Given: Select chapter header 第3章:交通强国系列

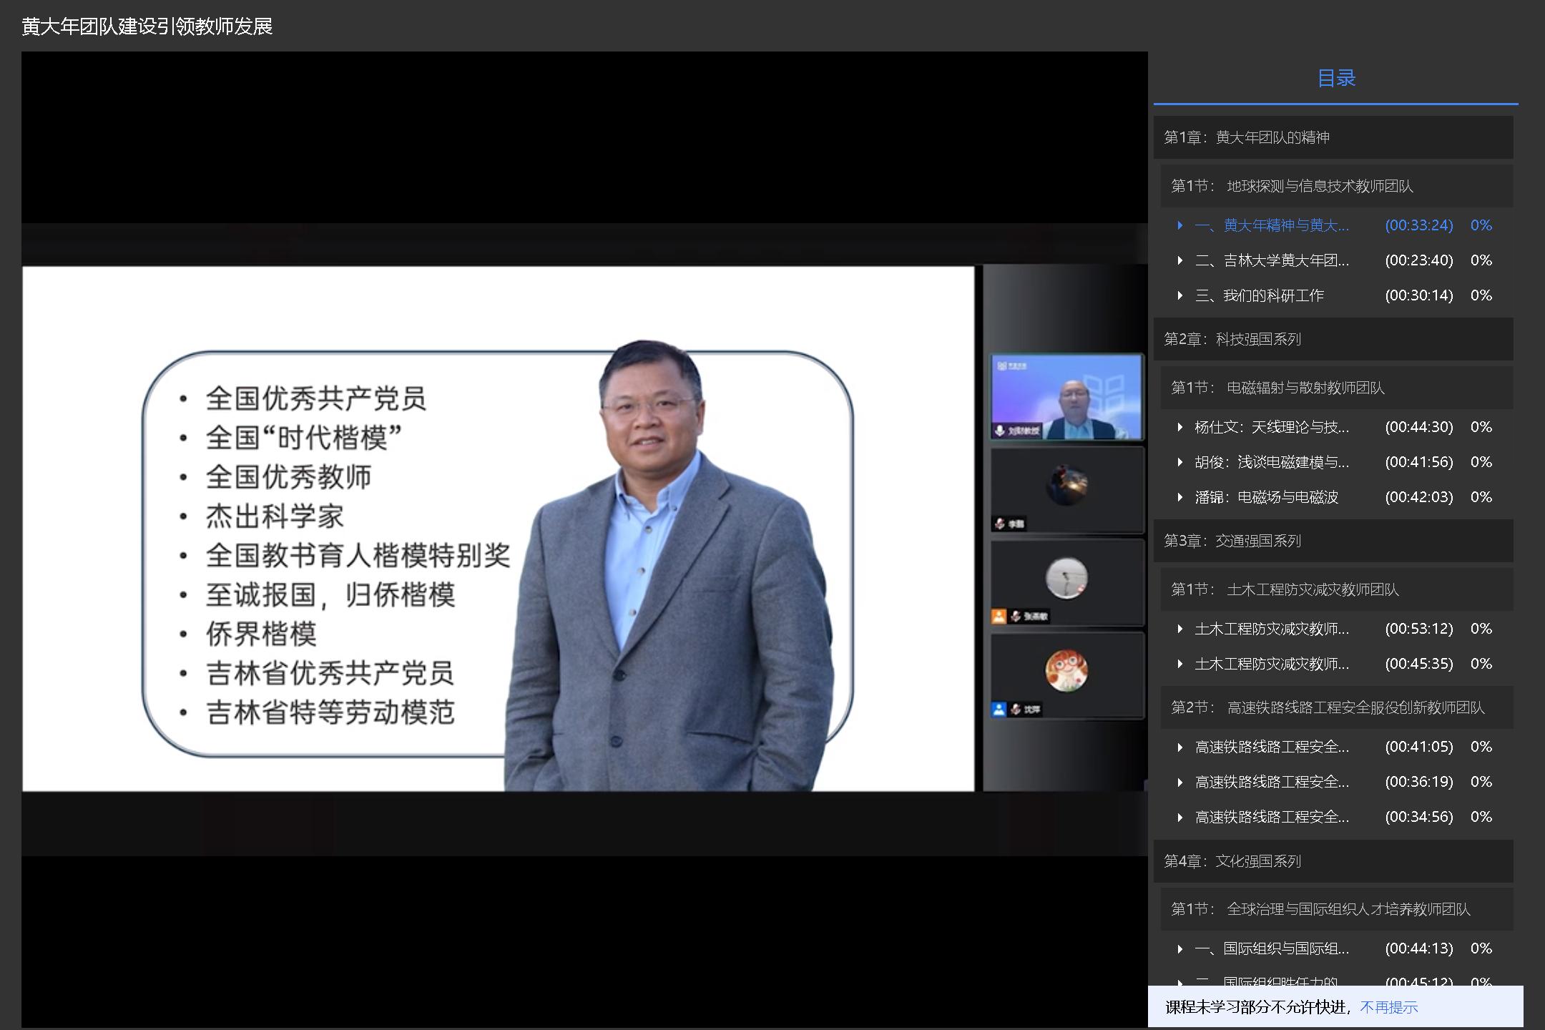Looking at the screenshot, I should 1333,541.
